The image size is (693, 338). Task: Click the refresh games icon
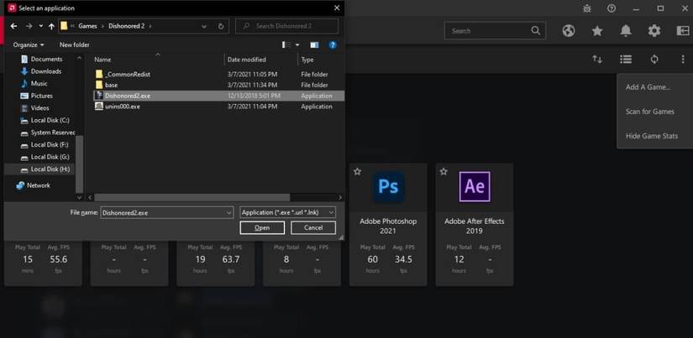pos(654,59)
